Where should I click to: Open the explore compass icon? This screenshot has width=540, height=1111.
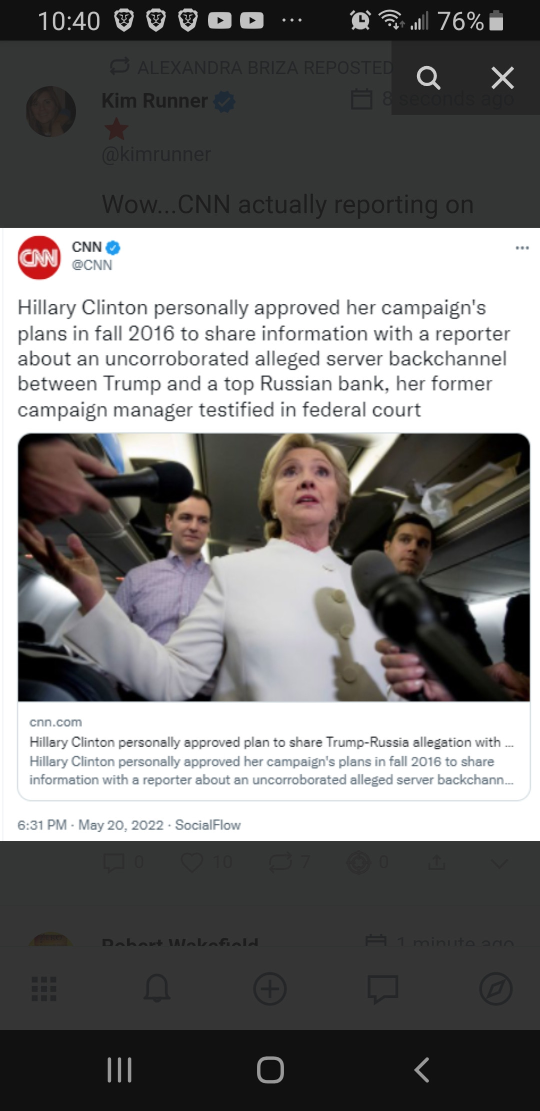pyautogui.click(x=496, y=989)
